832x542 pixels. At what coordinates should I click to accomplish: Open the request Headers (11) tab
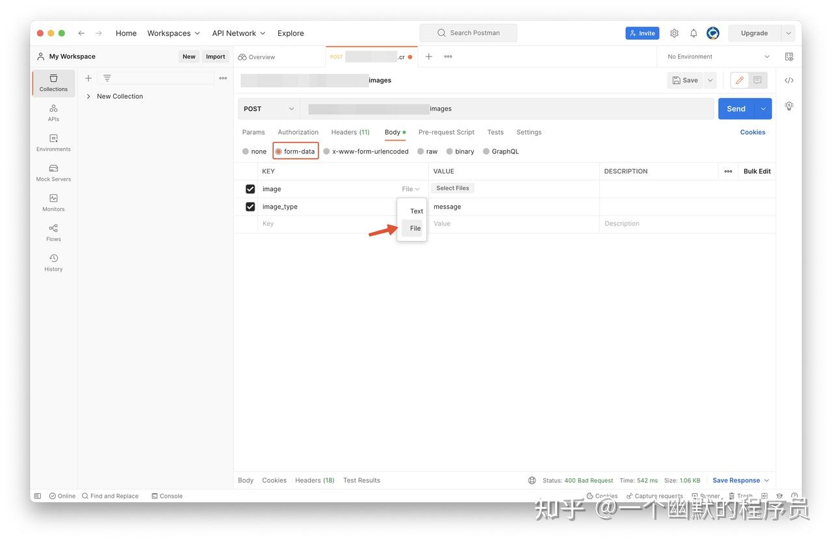[x=350, y=132]
